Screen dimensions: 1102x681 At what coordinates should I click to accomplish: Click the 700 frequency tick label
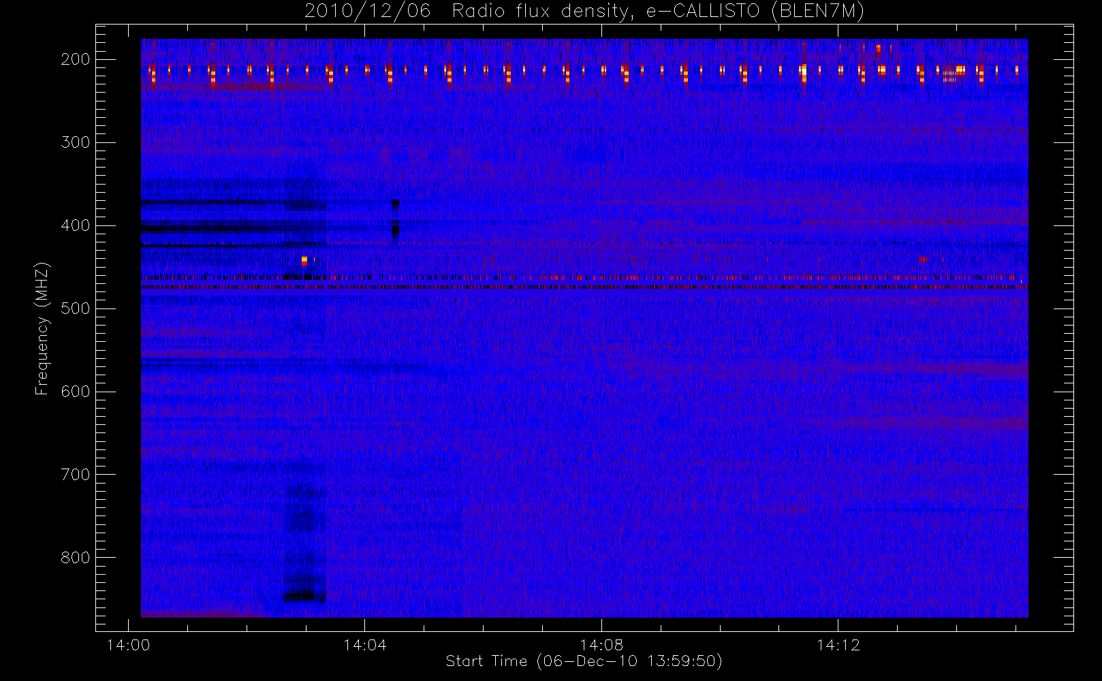coord(76,475)
